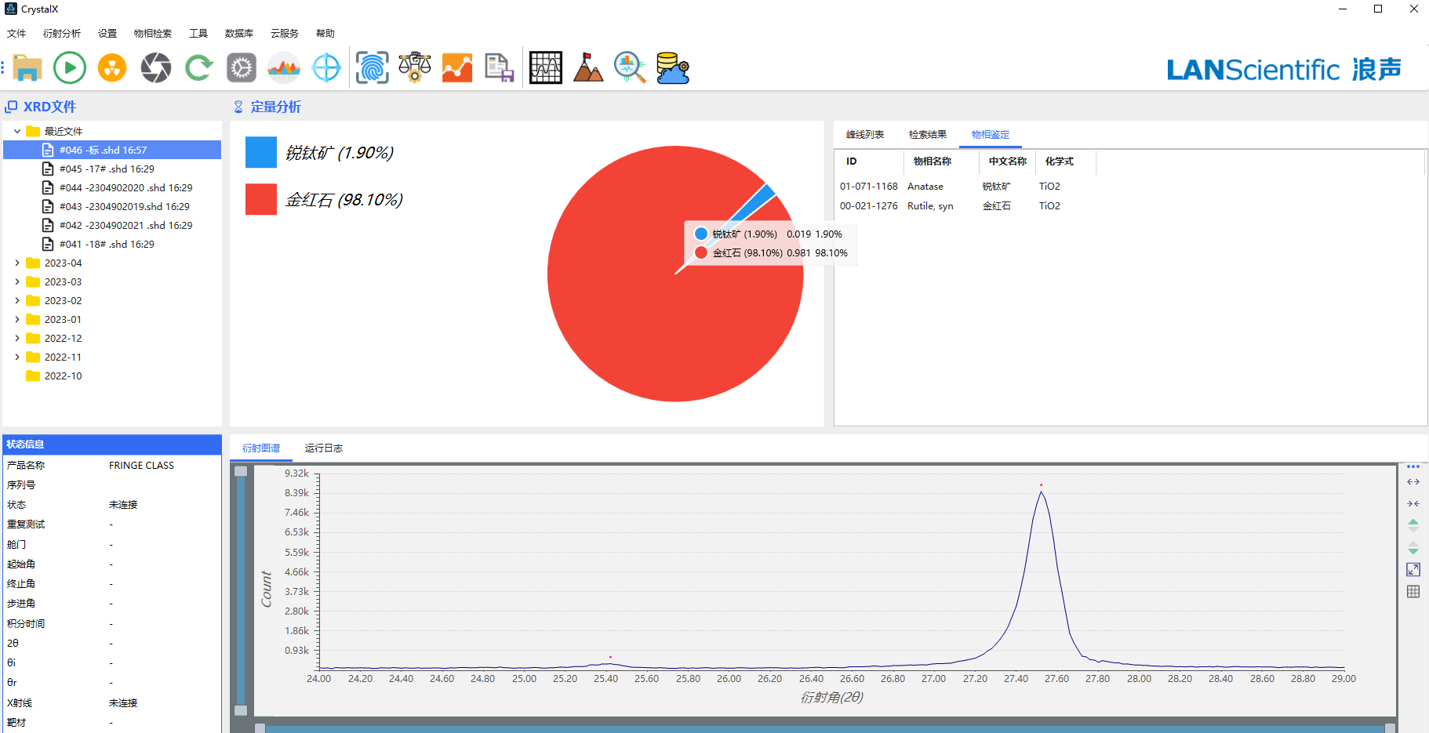
Task: Click the green play button in toolbar
Action: pos(69,68)
